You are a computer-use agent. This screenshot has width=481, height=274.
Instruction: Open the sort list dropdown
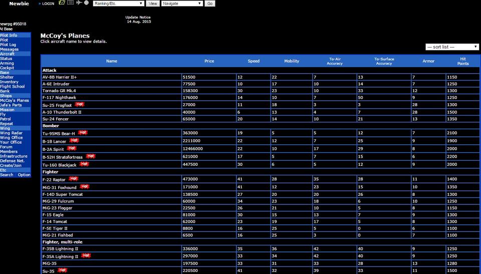click(452, 47)
